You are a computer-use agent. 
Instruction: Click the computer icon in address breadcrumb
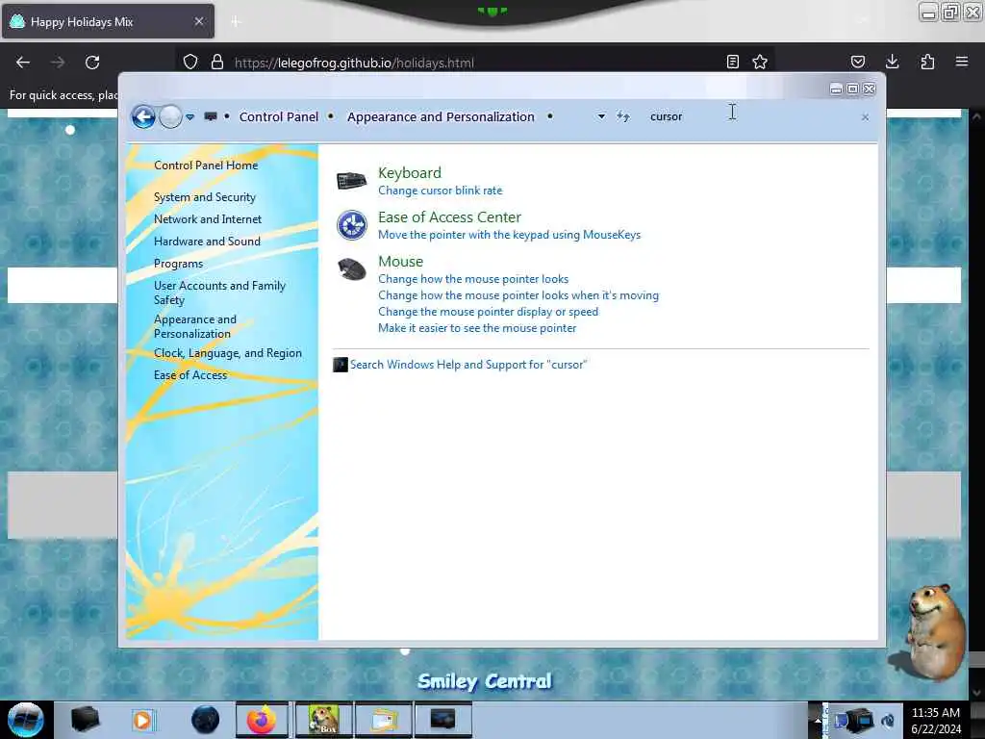click(x=211, y=116)
